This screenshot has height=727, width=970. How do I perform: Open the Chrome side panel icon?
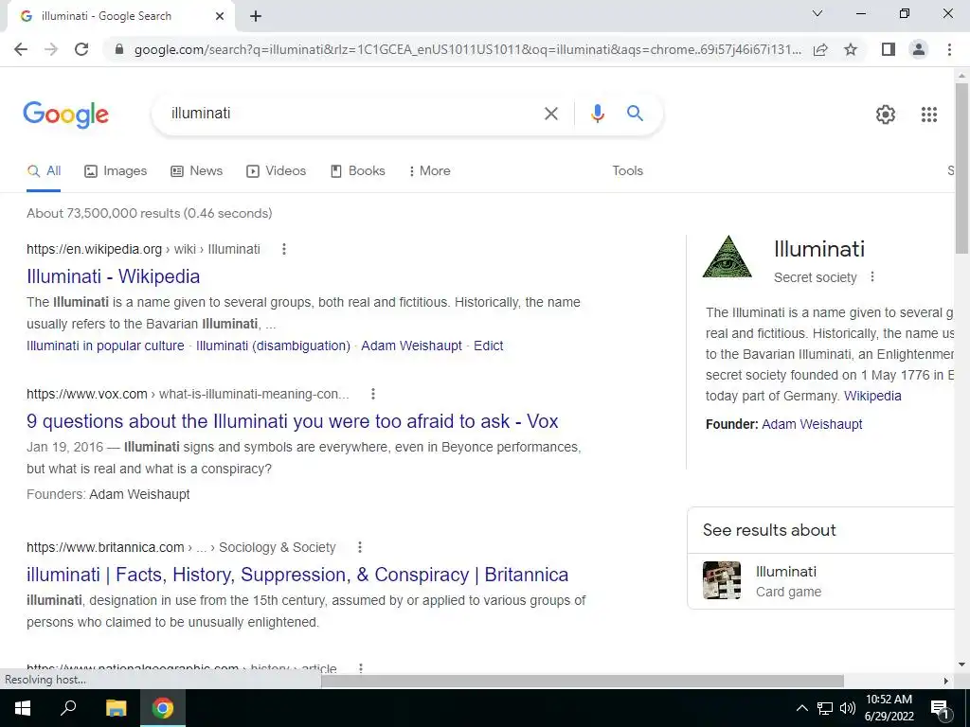coord(889,49)
